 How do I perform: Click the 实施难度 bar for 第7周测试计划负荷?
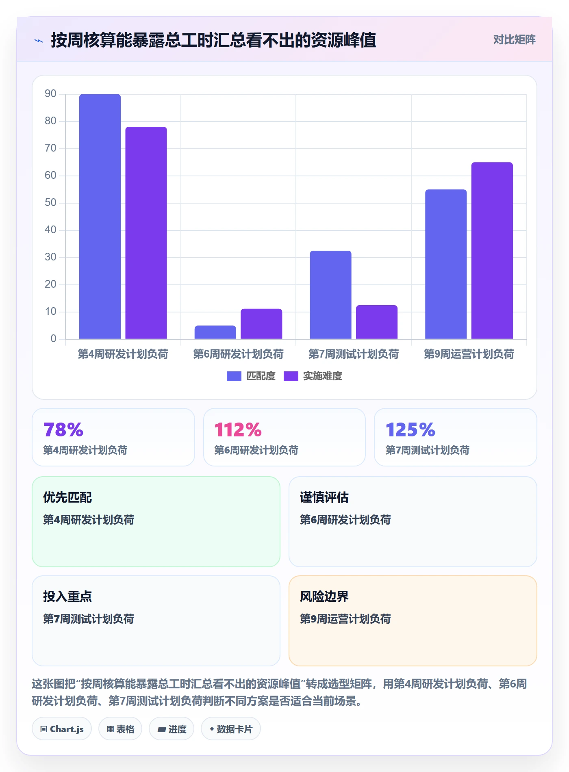click(x=377, y=322)
